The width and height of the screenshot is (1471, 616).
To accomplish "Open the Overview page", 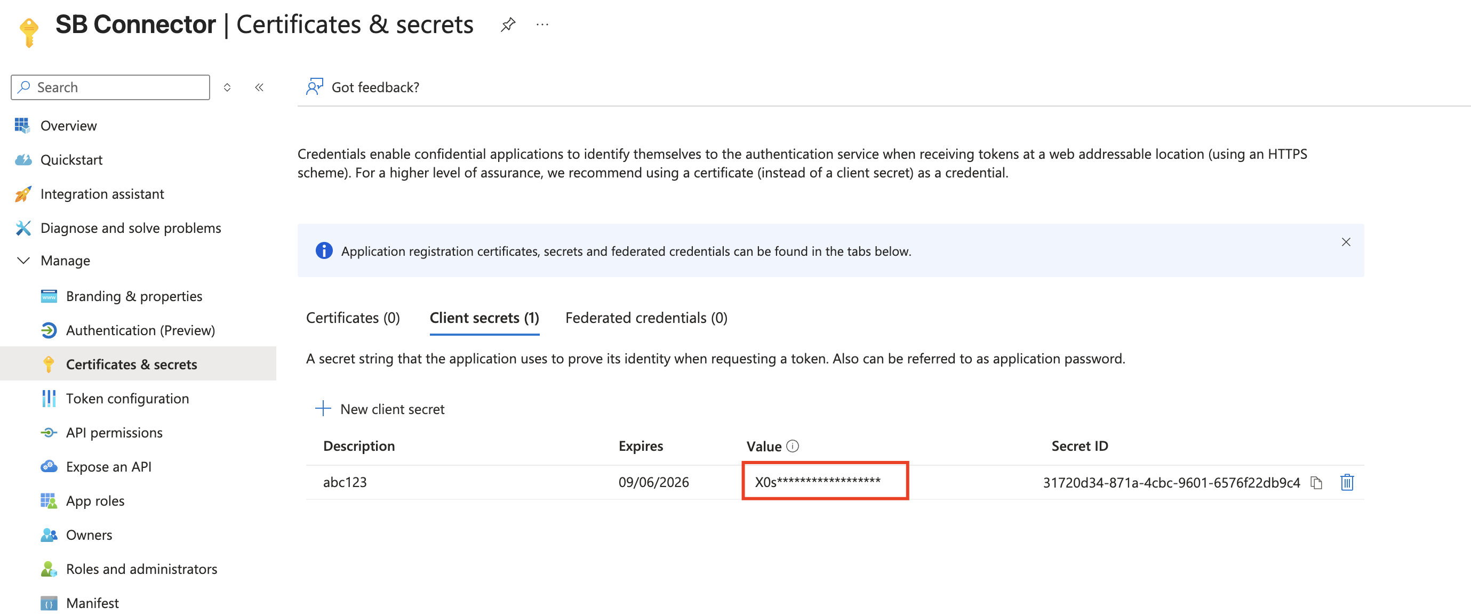I will click(68, 125).
